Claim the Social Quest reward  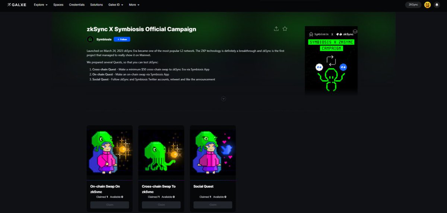tap(213, 204)
